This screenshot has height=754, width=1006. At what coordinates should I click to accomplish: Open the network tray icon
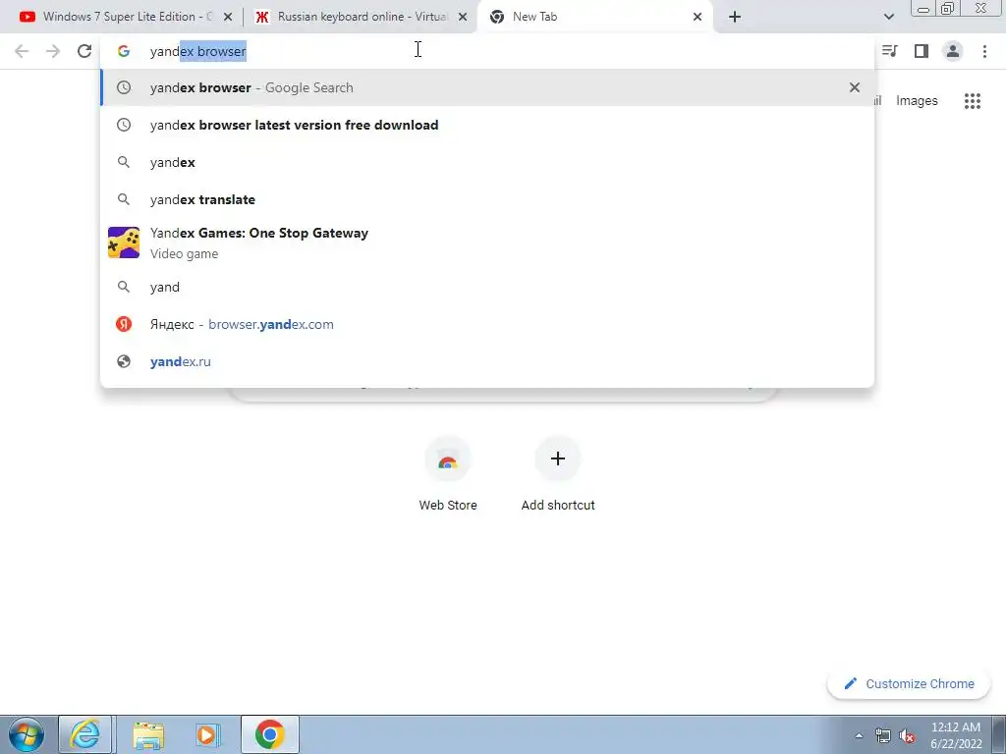click(x=883, y=735)
